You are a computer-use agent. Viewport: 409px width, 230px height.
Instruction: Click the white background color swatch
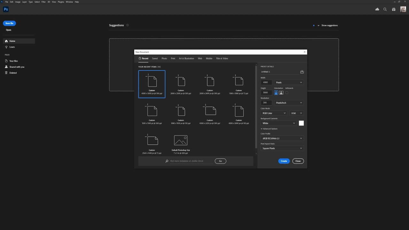301,123
